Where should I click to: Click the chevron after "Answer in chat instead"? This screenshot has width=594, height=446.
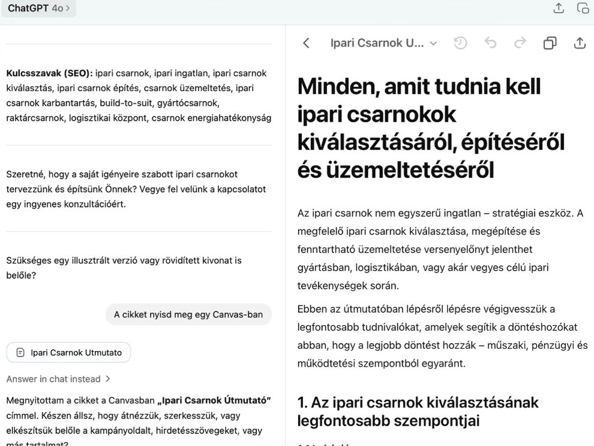tap(108, 379)
